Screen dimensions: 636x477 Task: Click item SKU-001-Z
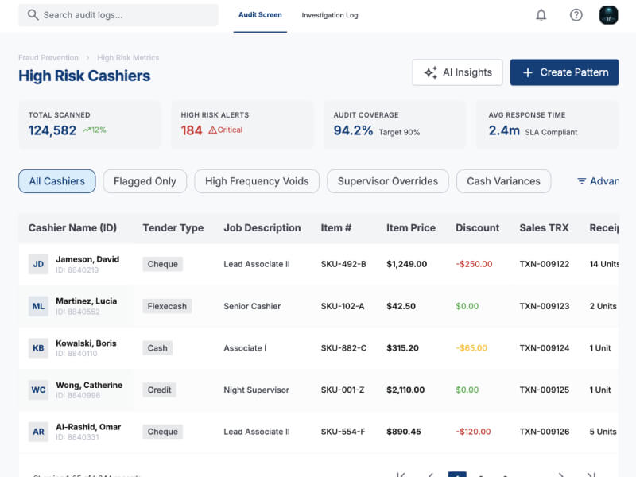tap(343, 390)
